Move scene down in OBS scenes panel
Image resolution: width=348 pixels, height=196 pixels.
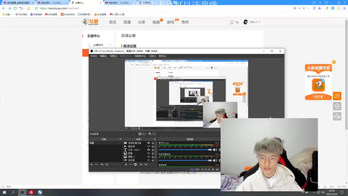point(107,165)
